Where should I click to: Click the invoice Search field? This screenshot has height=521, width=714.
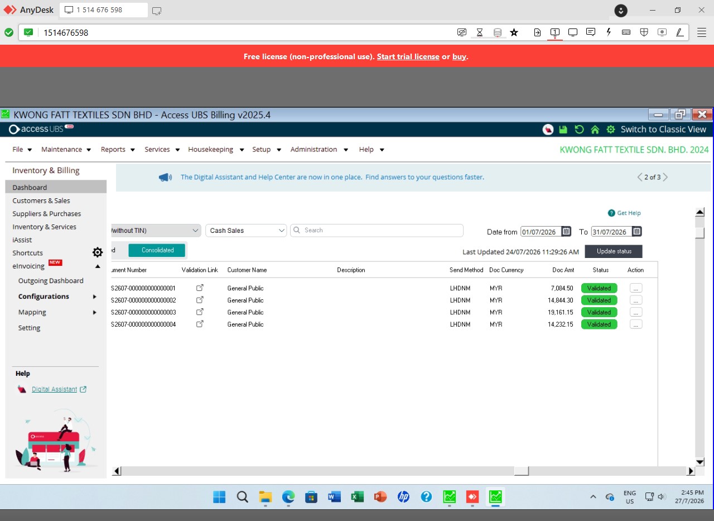[377, 231]
